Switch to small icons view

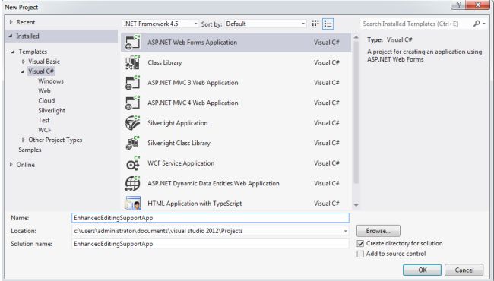315,24
